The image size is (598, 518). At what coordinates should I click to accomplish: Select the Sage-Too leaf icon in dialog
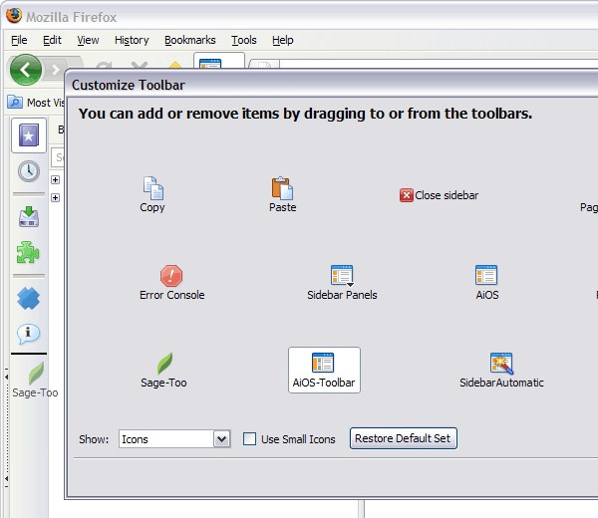(164, 364)
